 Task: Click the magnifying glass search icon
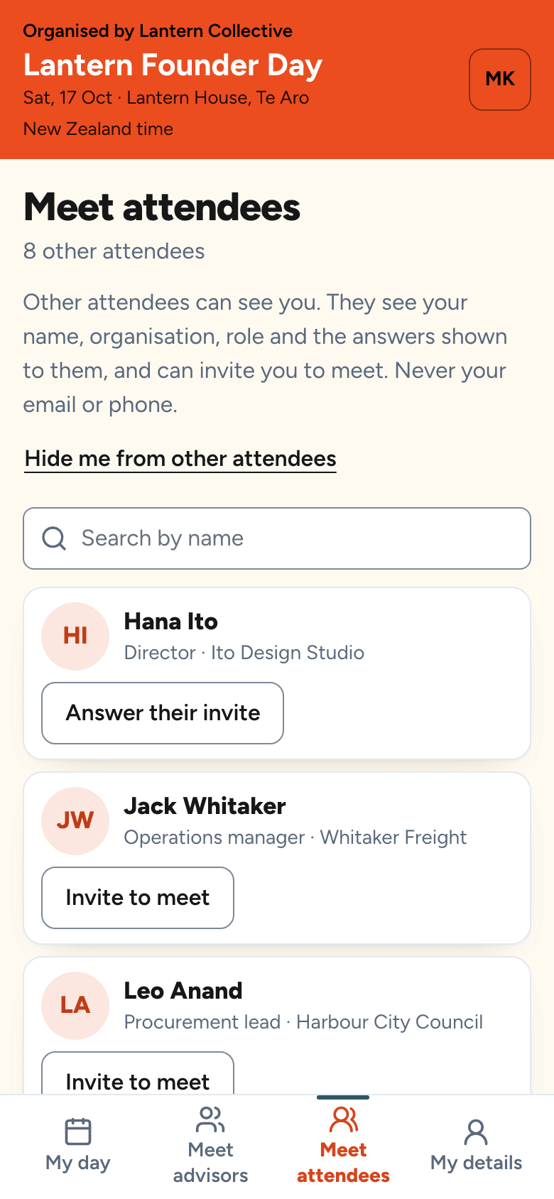click(x=55, y=538)
